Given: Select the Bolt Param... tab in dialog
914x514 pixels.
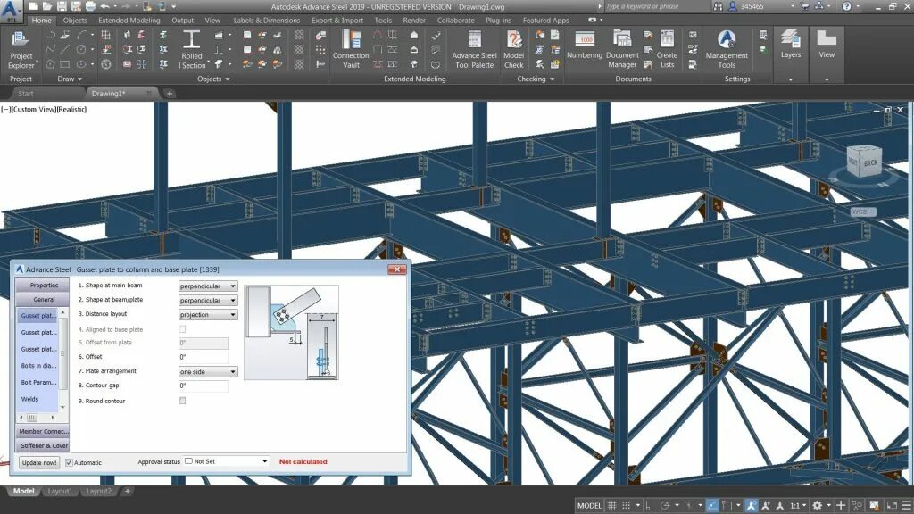Looking at the screenshot, I should point(38,382).
